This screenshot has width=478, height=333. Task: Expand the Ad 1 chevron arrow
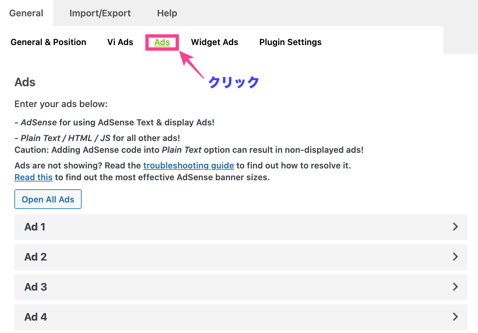point(455,227)
